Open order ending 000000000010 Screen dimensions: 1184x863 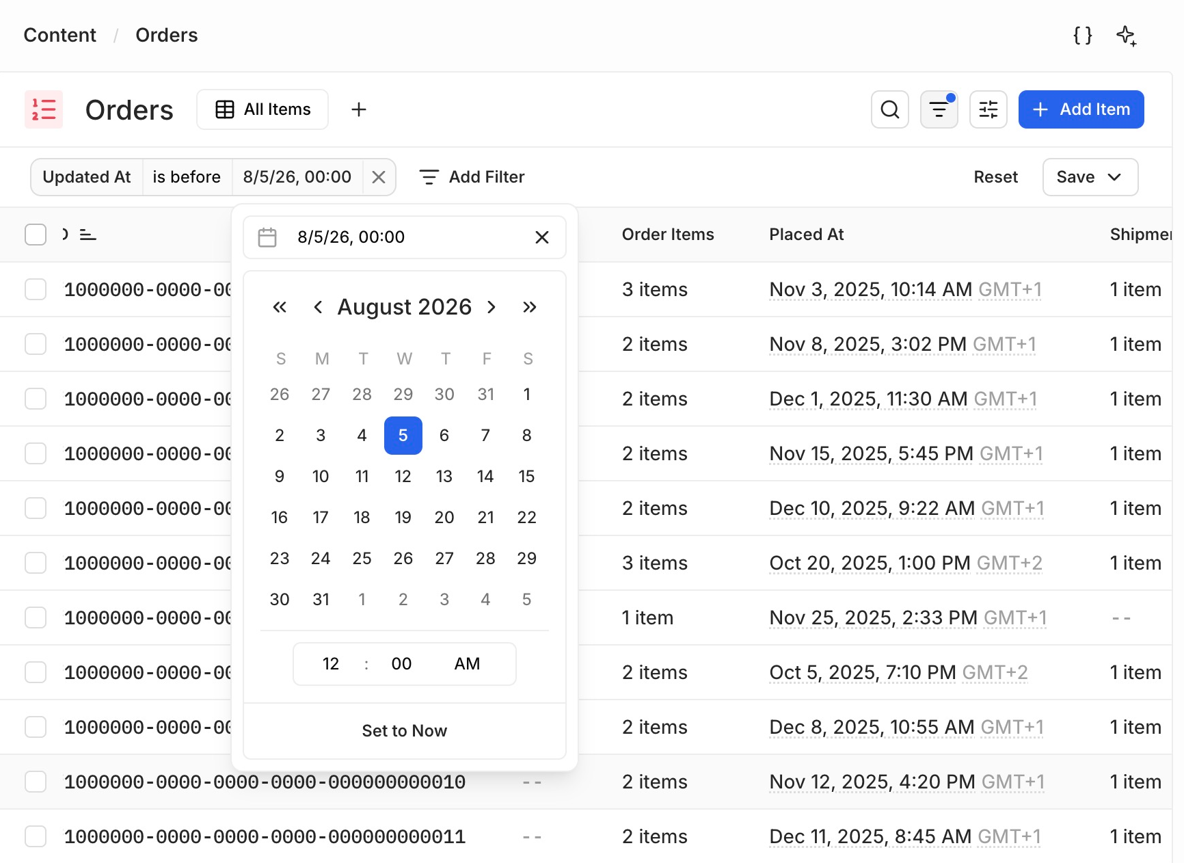265,782
